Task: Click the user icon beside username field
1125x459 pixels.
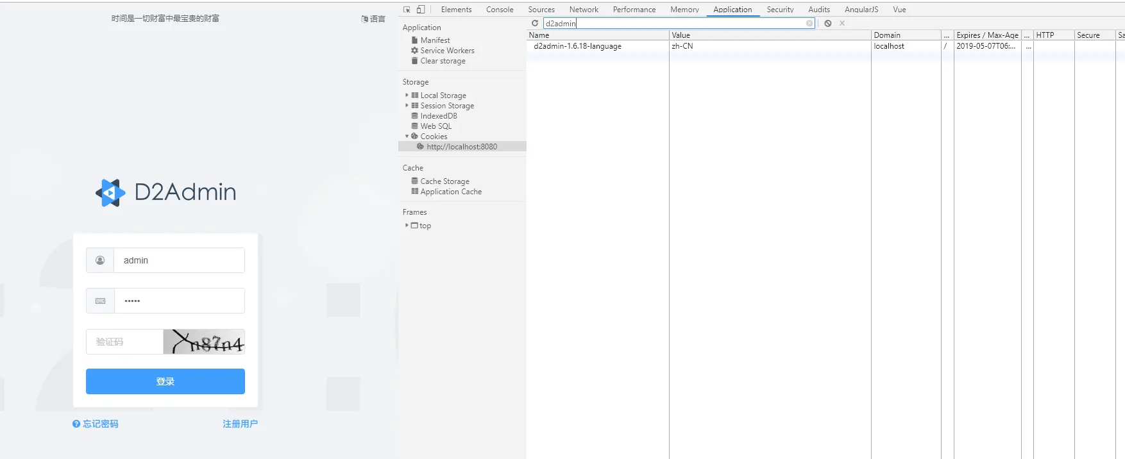Action: coord(100,260)
